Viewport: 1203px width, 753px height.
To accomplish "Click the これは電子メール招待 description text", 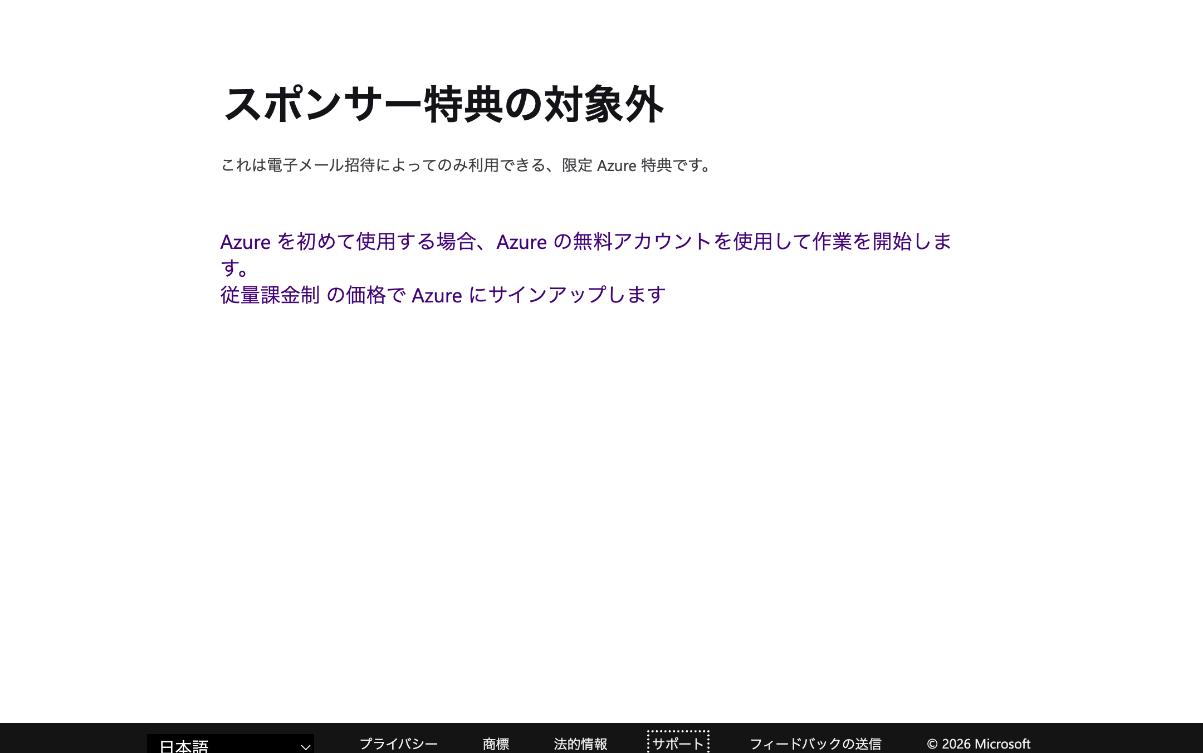I will [466, 165].
